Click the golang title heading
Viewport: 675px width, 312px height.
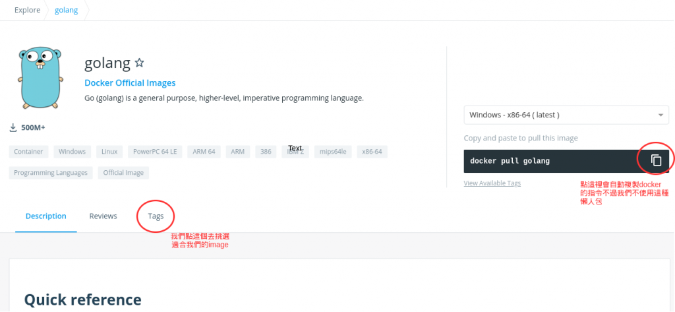pos(107,63)
